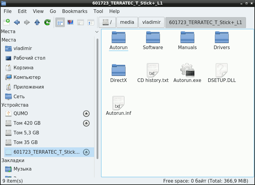This screenshot has height=185, width=255.
Task: Open Приложения in sidebar
Action: point(49,87)
